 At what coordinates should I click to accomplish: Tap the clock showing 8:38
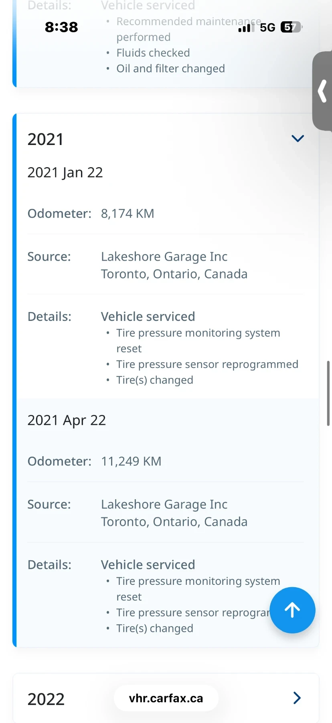click(x=61, y=27)
